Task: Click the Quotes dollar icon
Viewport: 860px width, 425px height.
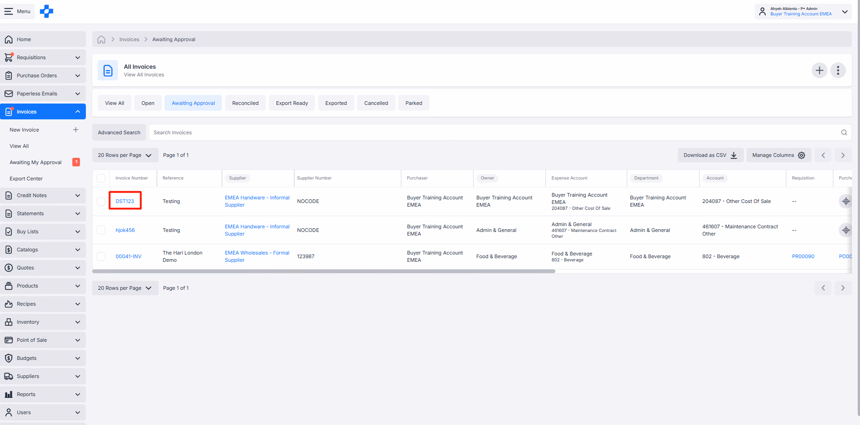Action: click(9, 268)
